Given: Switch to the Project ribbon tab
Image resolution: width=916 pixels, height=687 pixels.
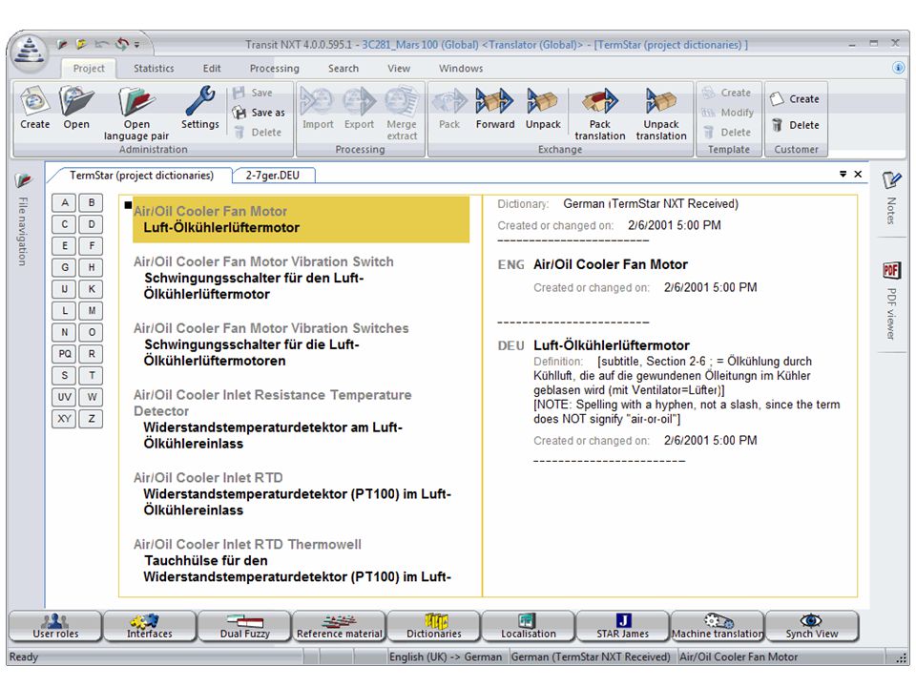Looking at the screenshot, I should pos(89,69).
